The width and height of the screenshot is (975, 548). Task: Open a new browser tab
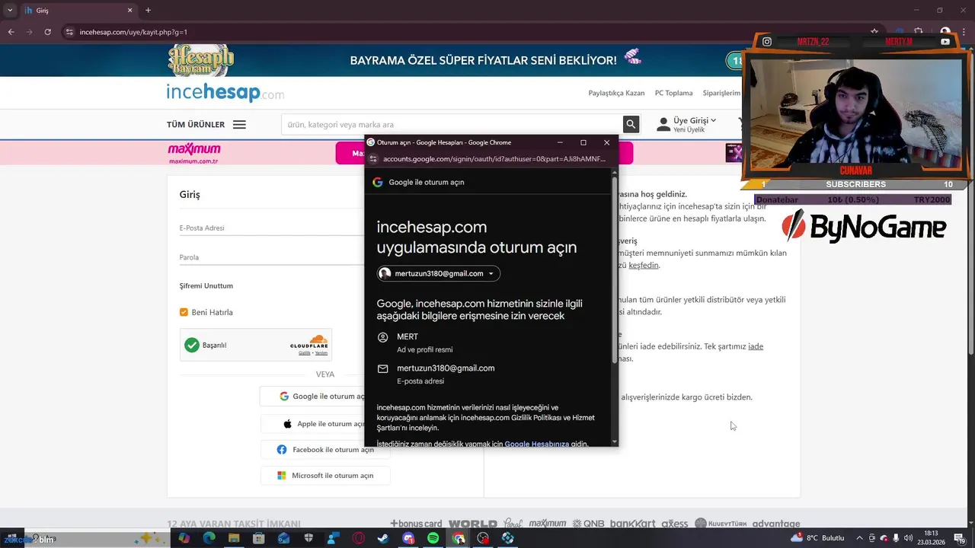148,11
